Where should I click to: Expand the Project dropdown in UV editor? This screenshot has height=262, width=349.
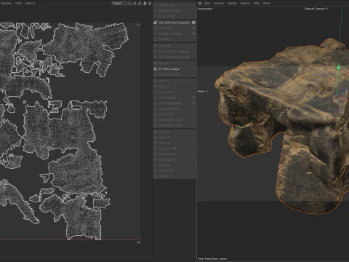click(121, 4)
